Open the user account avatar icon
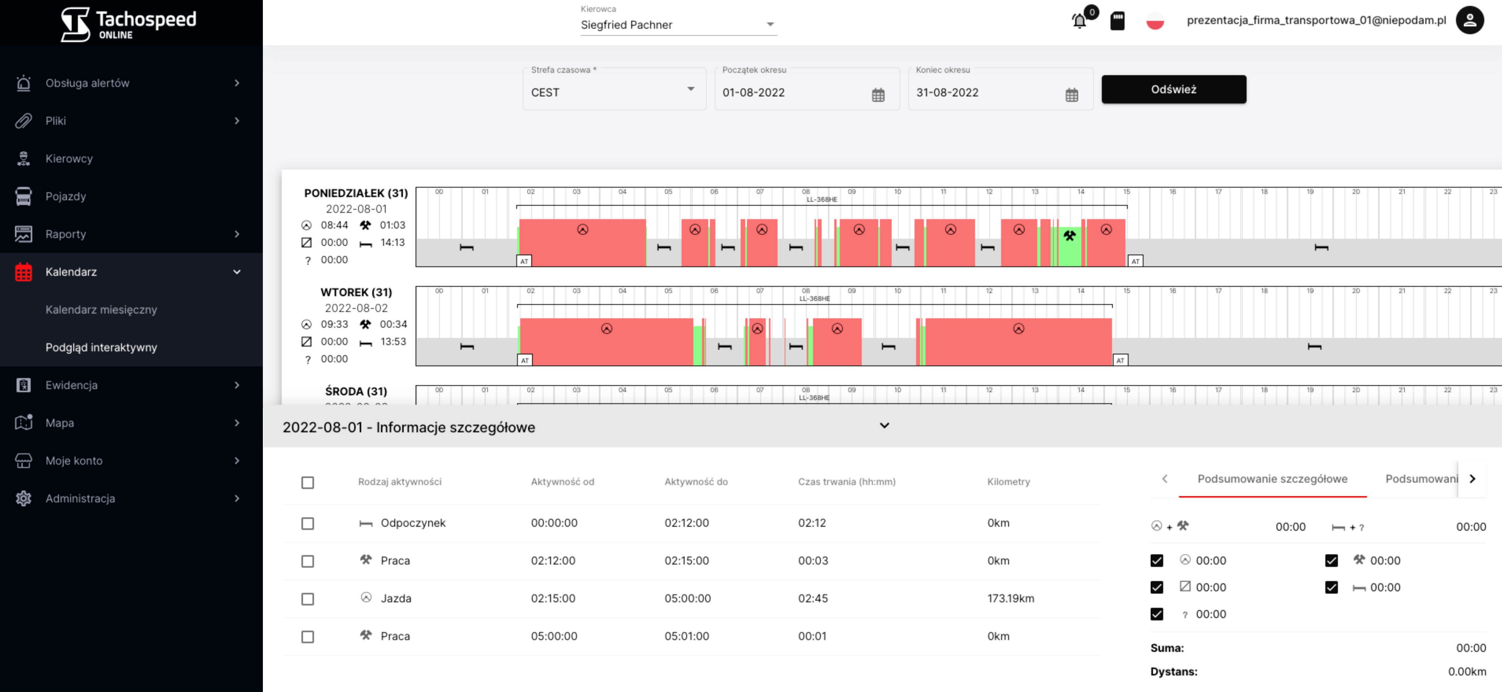1502x692 pixels. [x=1469, y=20]
